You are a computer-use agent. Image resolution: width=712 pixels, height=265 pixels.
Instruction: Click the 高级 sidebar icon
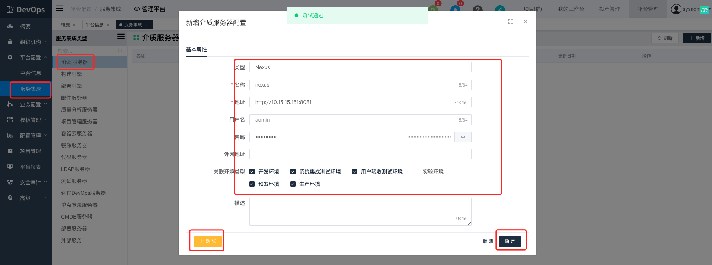click(10, 198)
